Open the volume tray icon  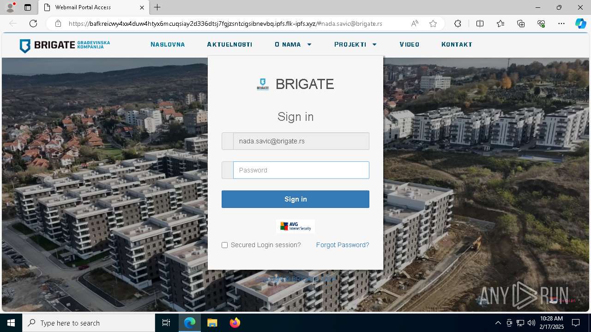click(531, 323)
